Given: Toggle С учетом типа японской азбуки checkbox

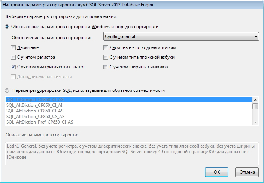Looking at the screenshot, I should click(106, 58).
